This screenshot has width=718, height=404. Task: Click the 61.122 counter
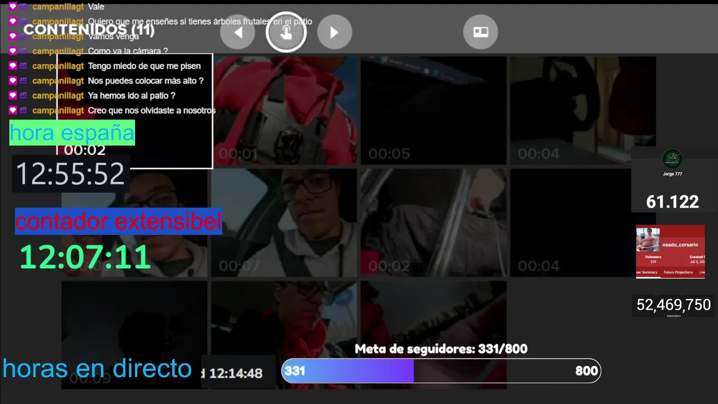(673, 201)
